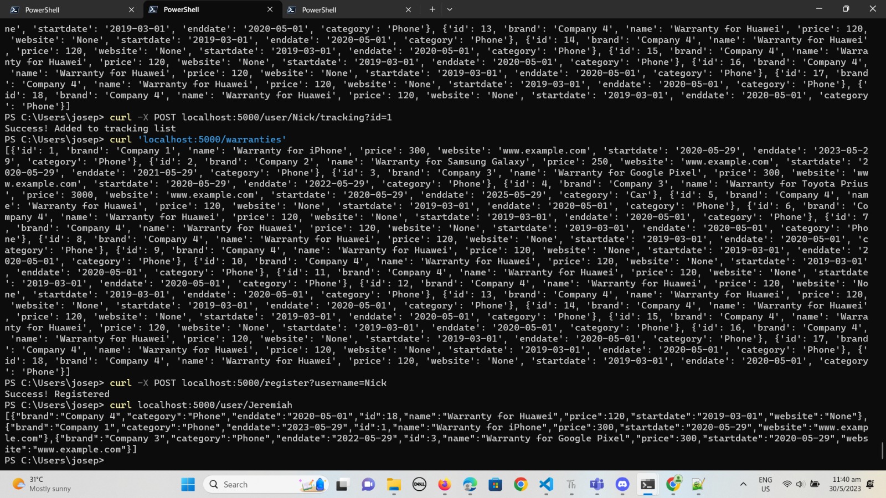
Task: Open Microsoft Edge from the taskbar
Action: click(469, 484)
